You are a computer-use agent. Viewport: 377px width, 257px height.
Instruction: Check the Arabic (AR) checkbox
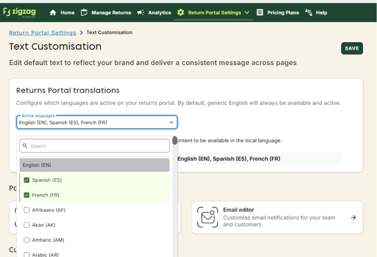pos(26,255)
